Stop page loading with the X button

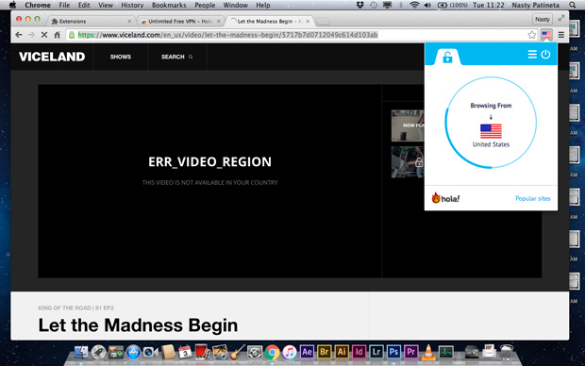point(44,35)
